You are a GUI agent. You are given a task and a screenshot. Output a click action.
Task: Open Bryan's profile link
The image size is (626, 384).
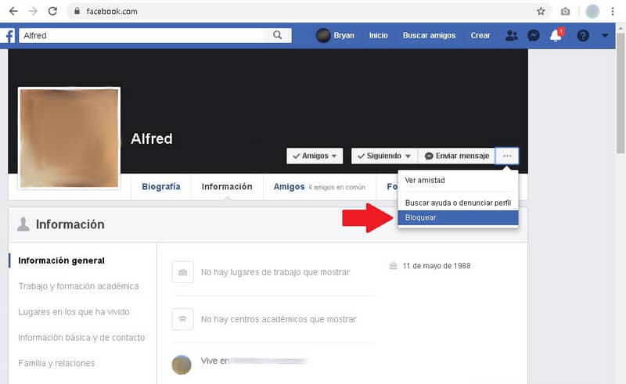pos(335,35)
